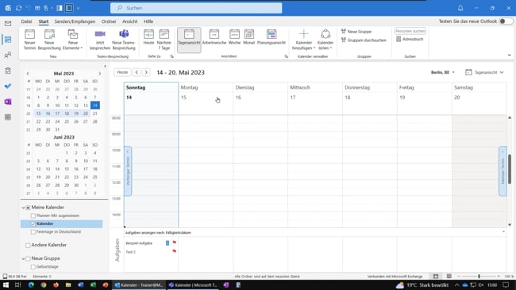
Task: Flag the Test 2 task
Action: tap(175, 251)
